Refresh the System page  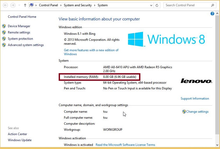point(157,5)
